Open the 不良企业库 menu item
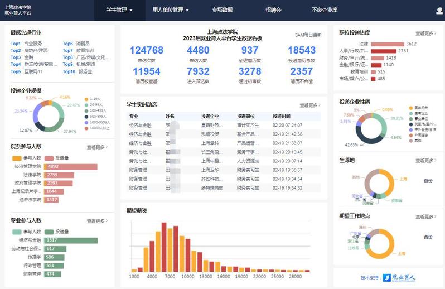The height and width of the screenshot is (289, 445). pyautogui.click(x=325, y=10)
